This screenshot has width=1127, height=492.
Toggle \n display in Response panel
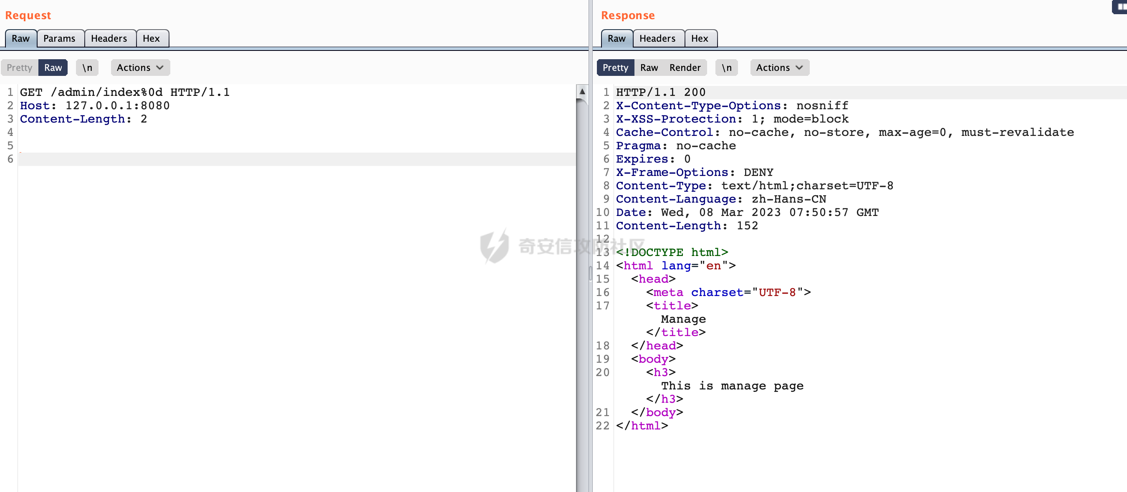click(x=726, y=68)
